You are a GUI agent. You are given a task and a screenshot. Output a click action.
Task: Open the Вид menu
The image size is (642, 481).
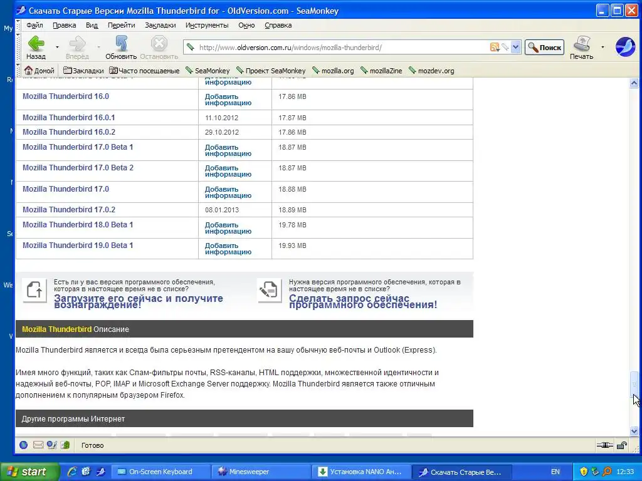click(x=92, y=25)
